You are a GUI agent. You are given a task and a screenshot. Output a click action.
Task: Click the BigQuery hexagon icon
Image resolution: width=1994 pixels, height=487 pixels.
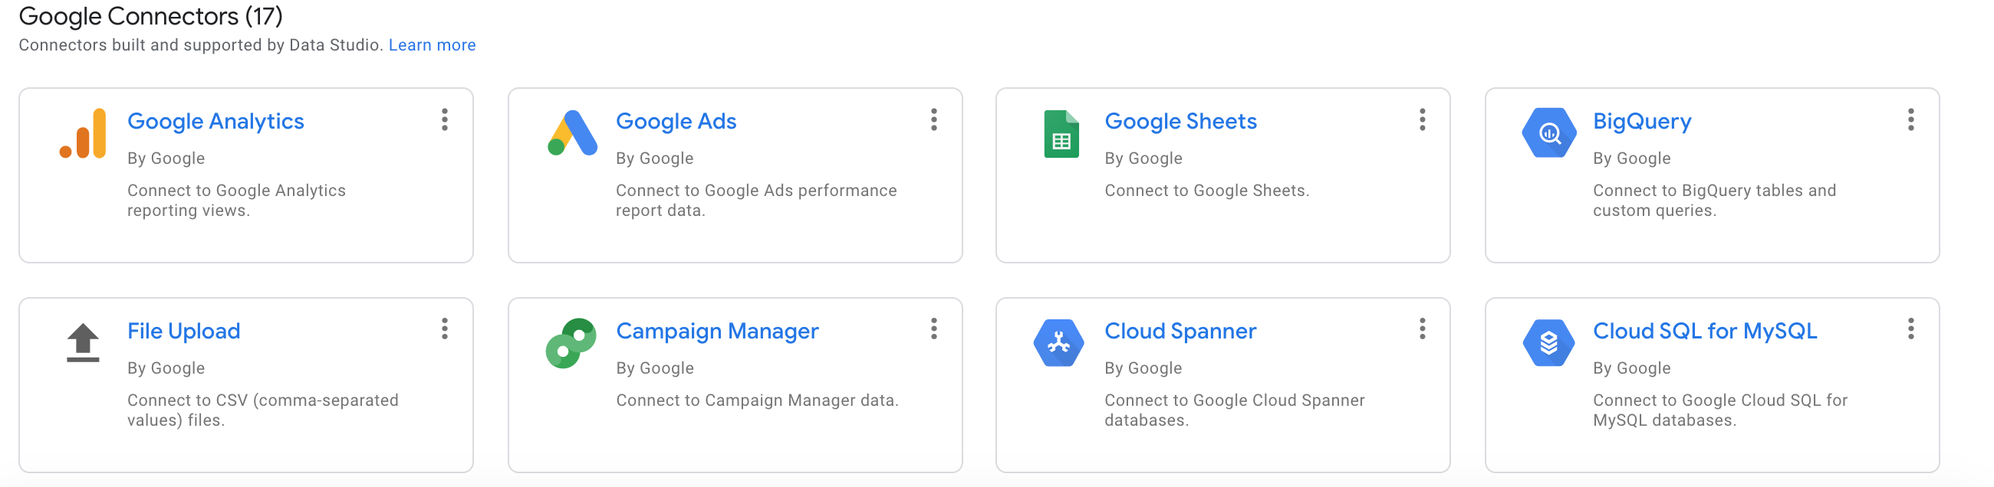tap(1549, 133)
